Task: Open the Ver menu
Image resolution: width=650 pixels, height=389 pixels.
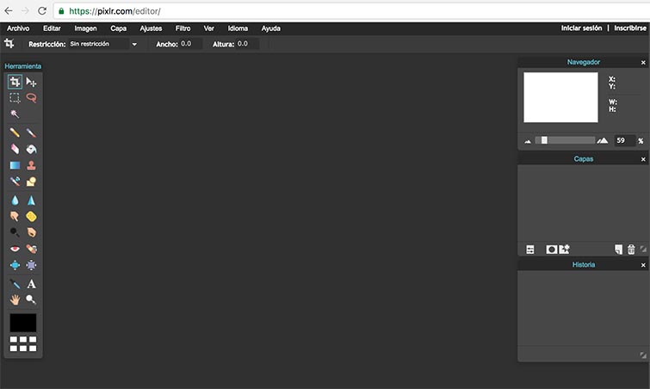Action: (x=209, y=28)
